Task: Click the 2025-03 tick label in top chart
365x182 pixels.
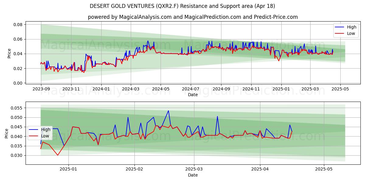Action: (x=310, y=89)
